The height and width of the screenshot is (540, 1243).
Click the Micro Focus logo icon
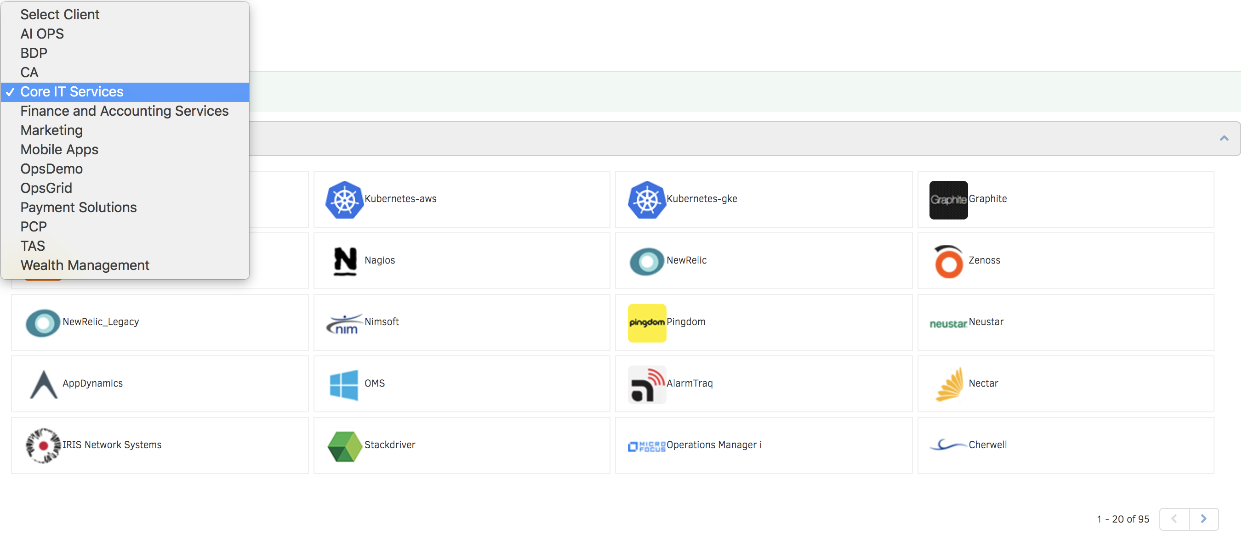point(647,446)
